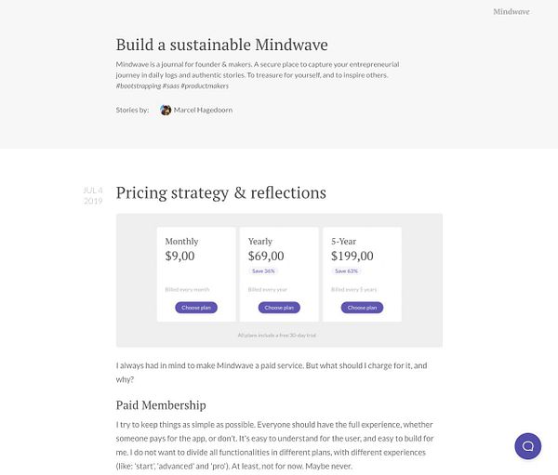Click the "Stories by:" label
The height and width of the screenshot is (475, 558).
(133, 110)
